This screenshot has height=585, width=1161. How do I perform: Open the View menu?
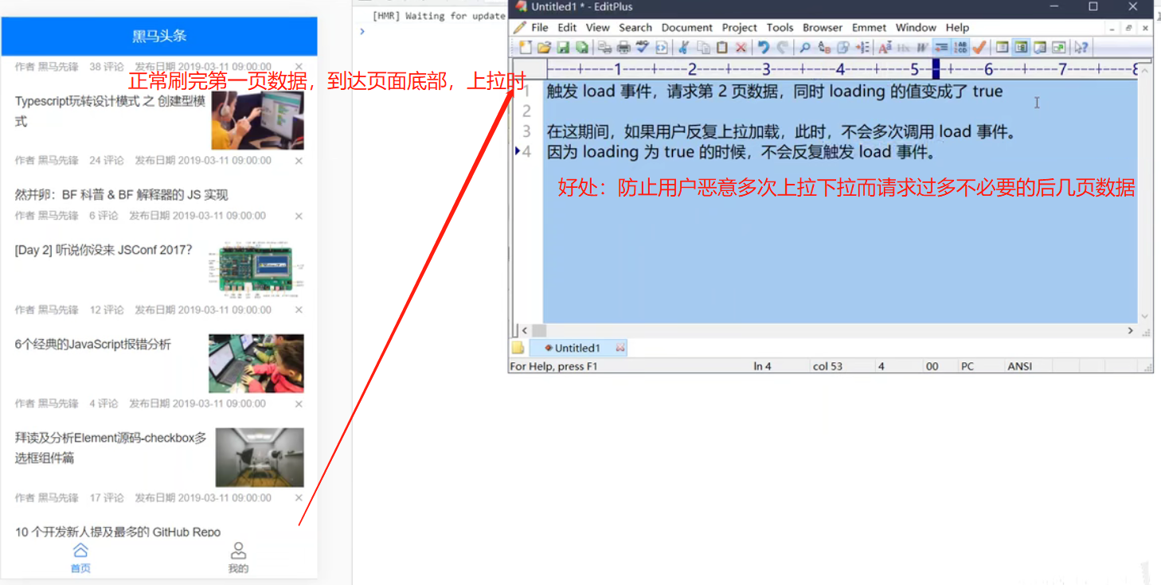click(x=598, y=27)
